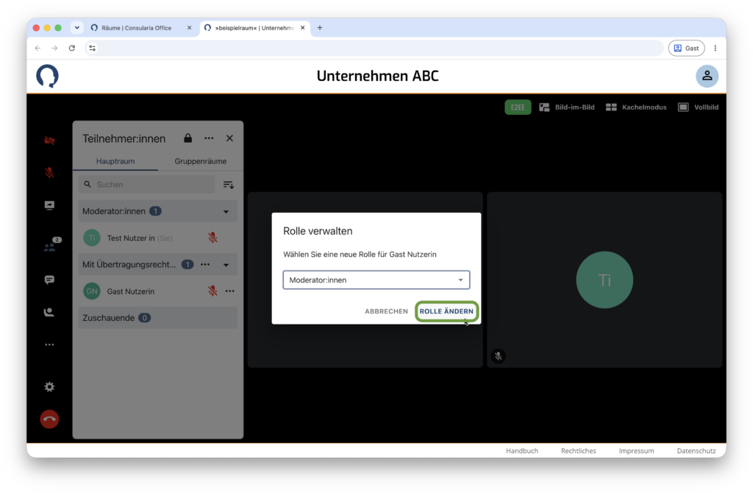This screenshot has width=753, height=493.
Task: Open more options dots in left sidebar
Action: 49,344
